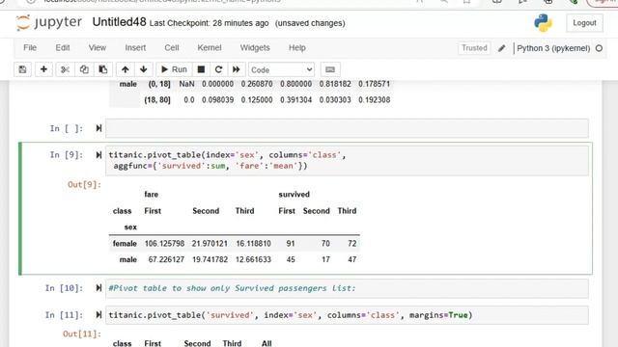Open the command palette keyboard icon
This screenshot has height=347, width=618.
click(x=330, y=69)
